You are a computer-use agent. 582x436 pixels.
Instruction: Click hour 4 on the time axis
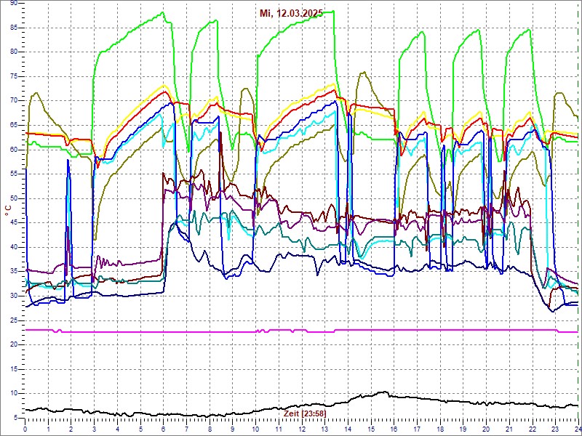coord(117,429)
